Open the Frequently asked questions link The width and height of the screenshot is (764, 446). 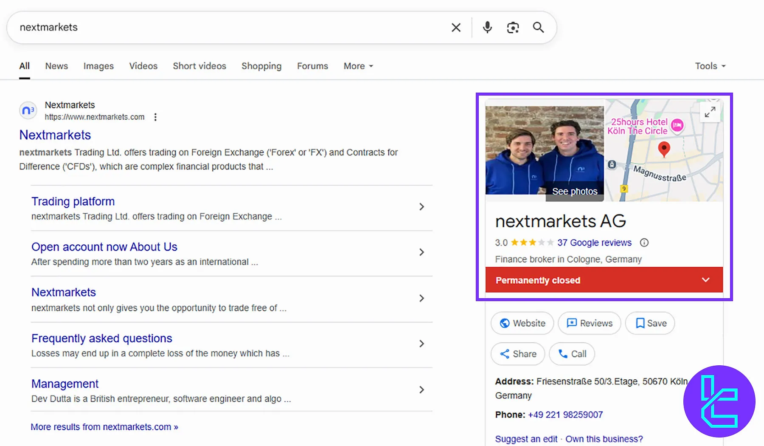click(102, 338)
